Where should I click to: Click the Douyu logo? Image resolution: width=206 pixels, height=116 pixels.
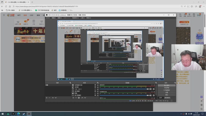pyautogui.click(x=11, y=15)
